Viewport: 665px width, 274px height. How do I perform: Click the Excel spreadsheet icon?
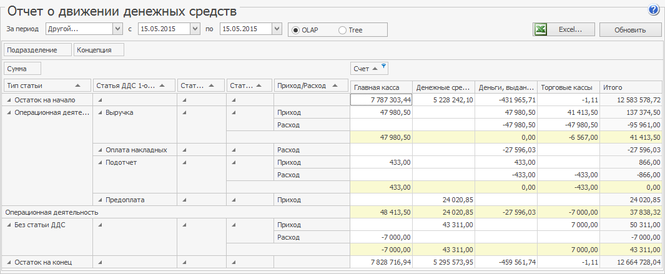[541, 29]
